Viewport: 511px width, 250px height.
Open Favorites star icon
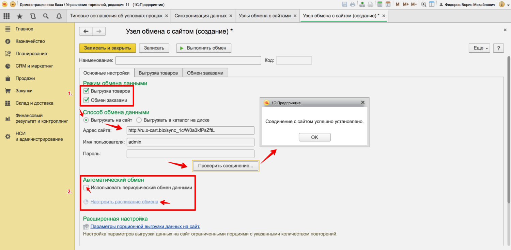[x=20, y=16]
